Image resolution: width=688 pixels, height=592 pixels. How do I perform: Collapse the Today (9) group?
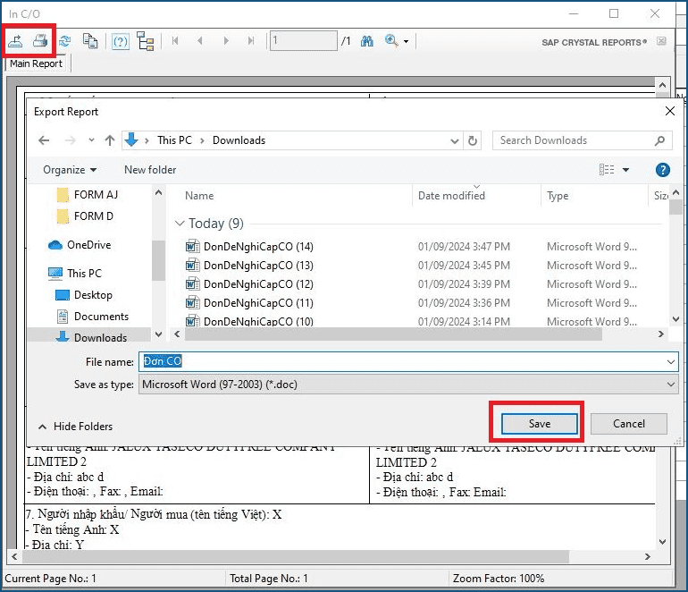click(x=180, y=224)
